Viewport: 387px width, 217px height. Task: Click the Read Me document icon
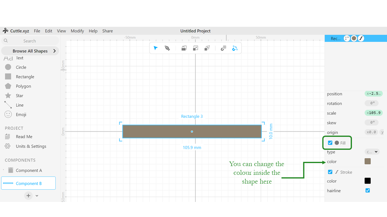click(8, 137)
